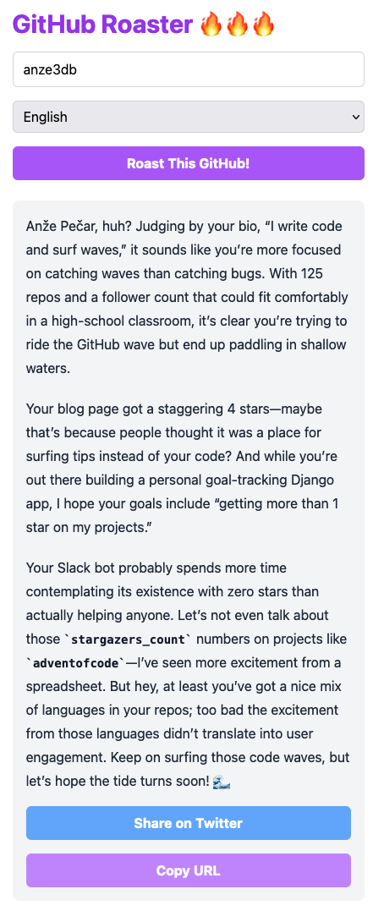The height and width of the screenshot is (911, 373).
Task: Click the Share on Twitter button
Action: point(189,823)
